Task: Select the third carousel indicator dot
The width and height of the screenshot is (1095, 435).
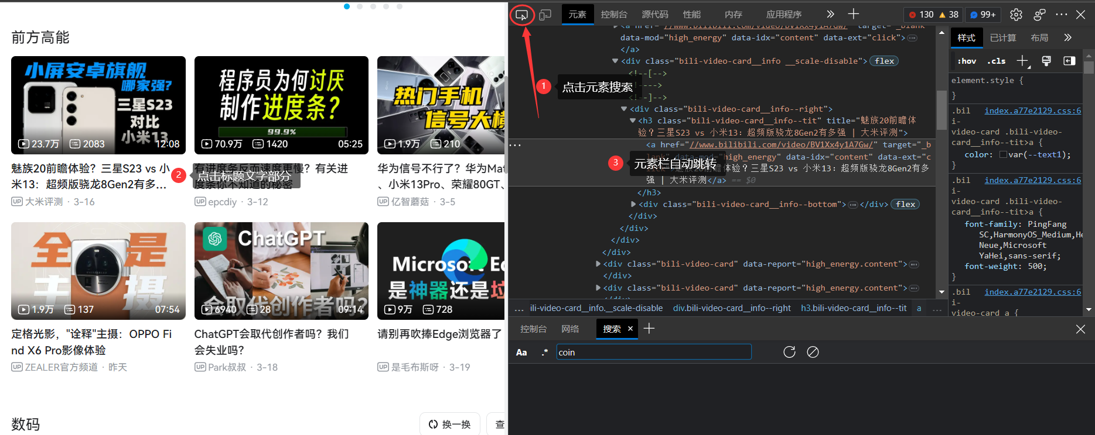Action: [x=373, y=6]
